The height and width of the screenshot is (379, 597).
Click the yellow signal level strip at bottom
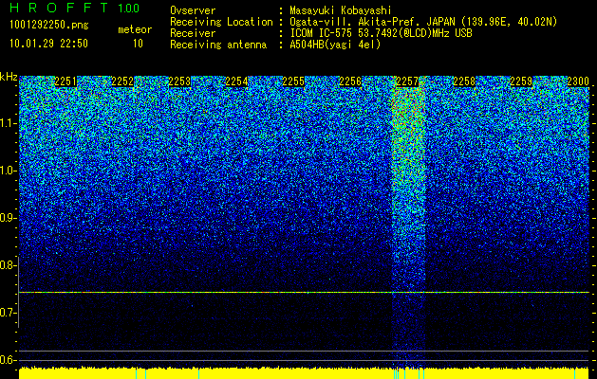coord(304,373)
